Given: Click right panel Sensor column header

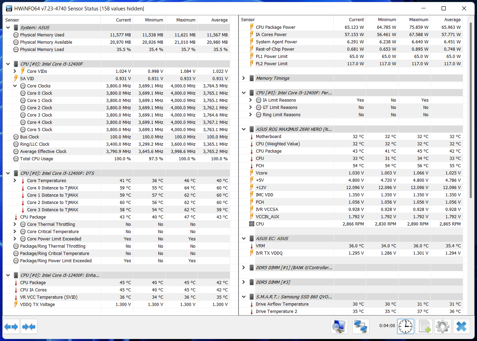Looking at the screenshot, I should [x=286, y=20].
